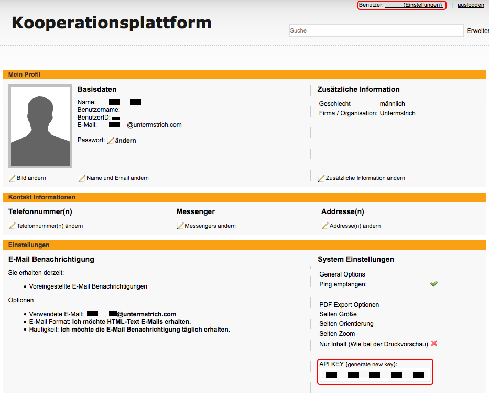489x393 pixels.
Task: Click the Suche search field
Action: pos(376,30)
